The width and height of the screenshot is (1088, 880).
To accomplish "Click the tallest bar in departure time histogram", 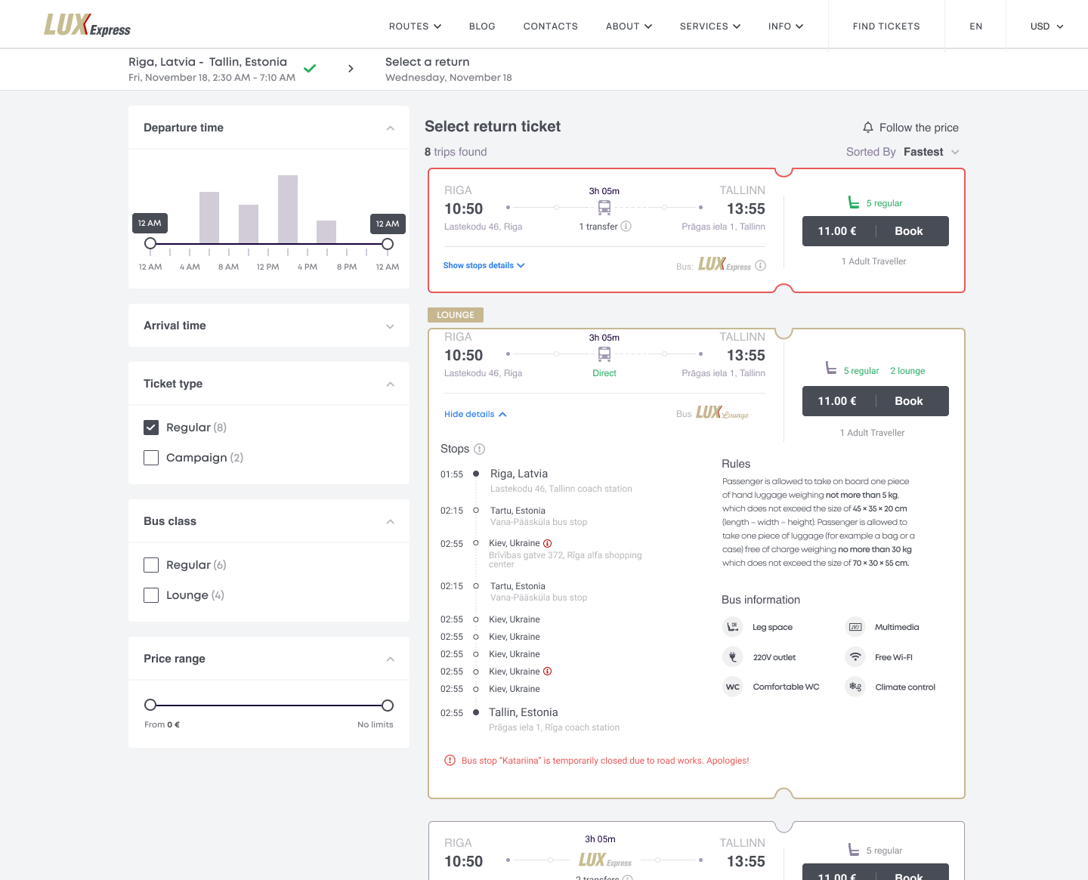I will pyautogui.click(x=288, y=209).
